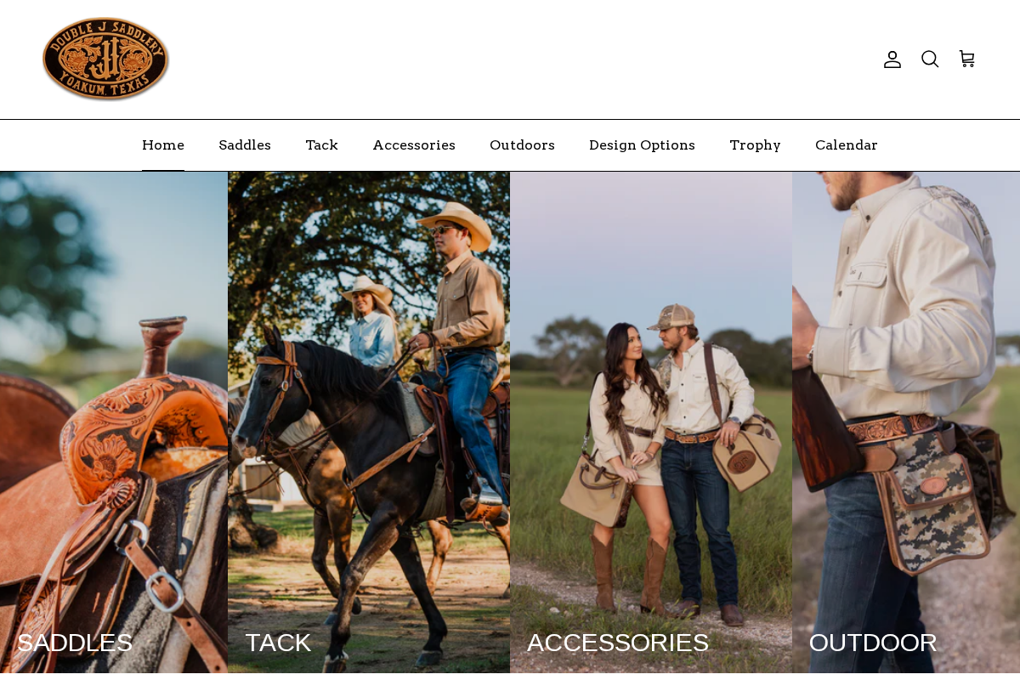
Task: Open the Design Options menu item
Action: (x=642, y=144)
